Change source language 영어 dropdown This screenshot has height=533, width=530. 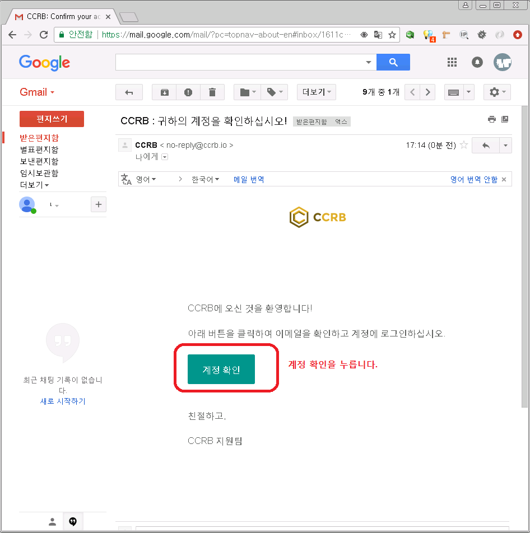(x=146, y=179)
